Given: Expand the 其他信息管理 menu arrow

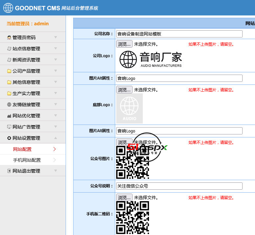Looking at the screenshot, I should tap(55, 82).
